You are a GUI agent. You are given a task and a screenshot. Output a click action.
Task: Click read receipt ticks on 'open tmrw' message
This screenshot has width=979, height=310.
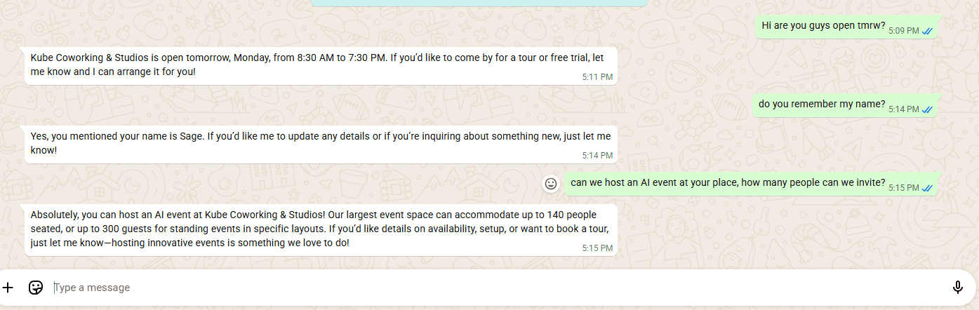(x=926, y=31)
